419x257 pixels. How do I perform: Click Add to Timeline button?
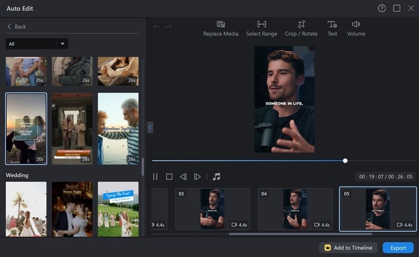coord(348,248)
